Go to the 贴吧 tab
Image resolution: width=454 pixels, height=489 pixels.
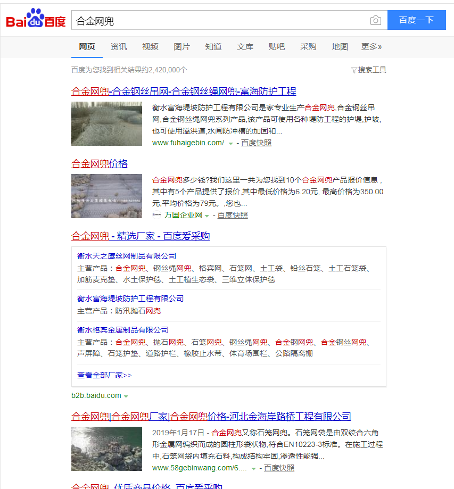(276, 47)
